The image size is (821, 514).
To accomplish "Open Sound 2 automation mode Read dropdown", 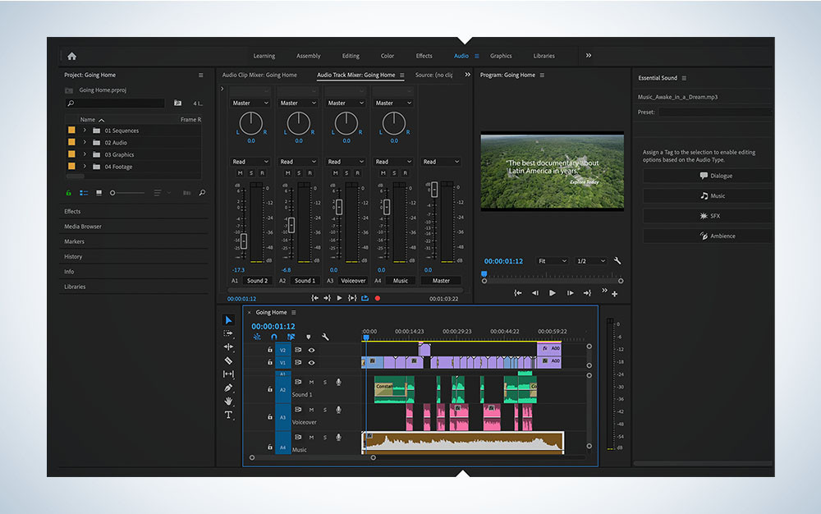I will (250, 162).
